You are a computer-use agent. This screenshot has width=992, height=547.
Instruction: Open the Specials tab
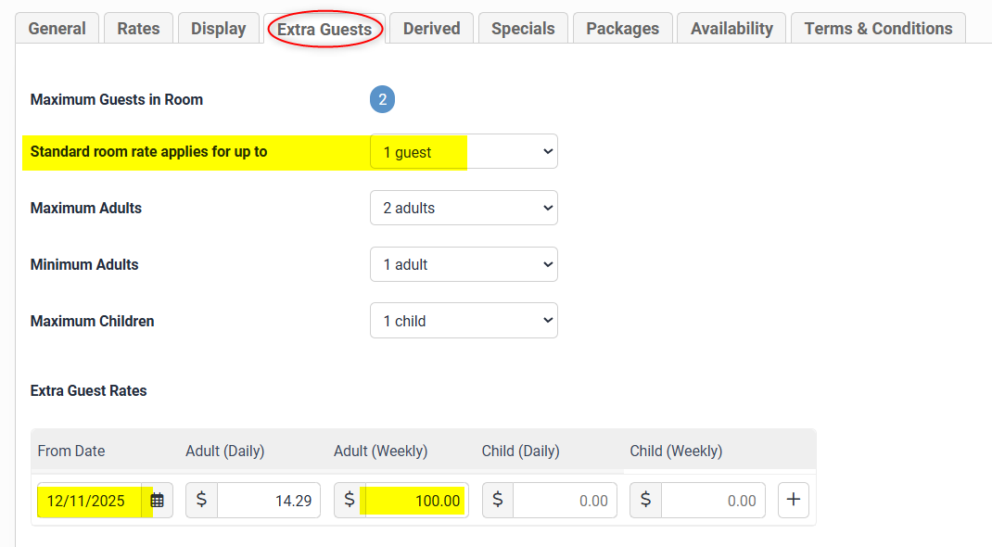coord(523,29)
